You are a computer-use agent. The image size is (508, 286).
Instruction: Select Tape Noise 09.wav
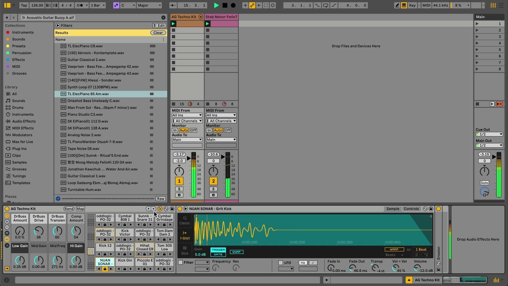tap(111, 149)
